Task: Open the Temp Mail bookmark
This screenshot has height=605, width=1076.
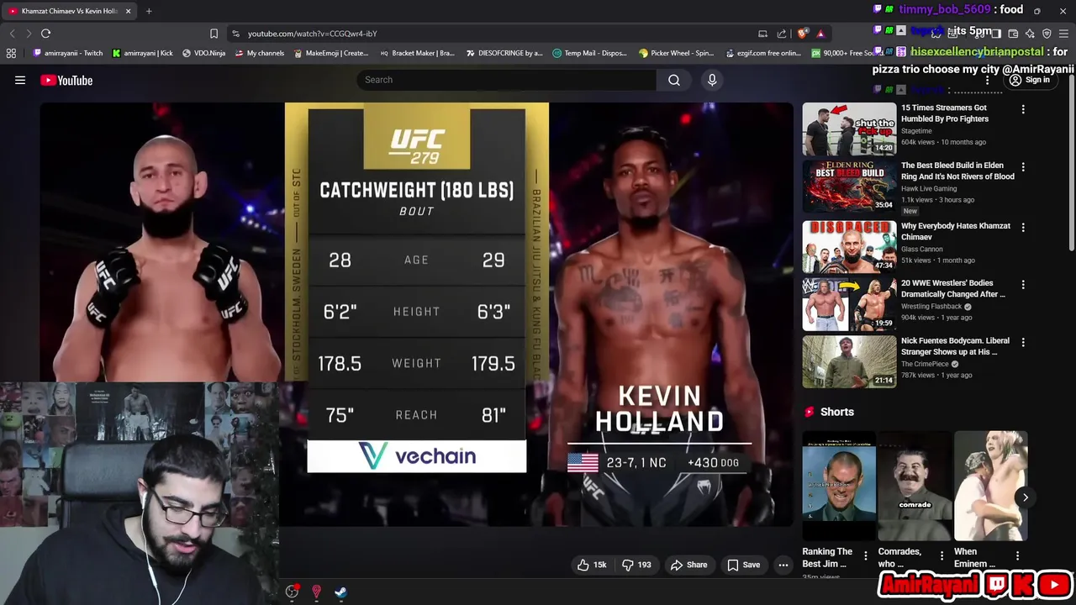Action: coord(590,53)
